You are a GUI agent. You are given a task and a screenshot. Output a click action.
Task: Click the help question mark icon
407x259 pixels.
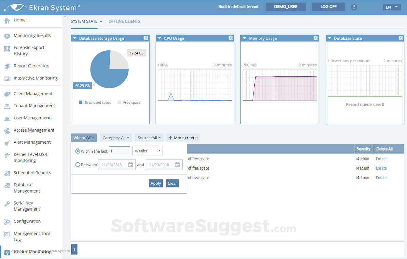[x=354, y=7]
